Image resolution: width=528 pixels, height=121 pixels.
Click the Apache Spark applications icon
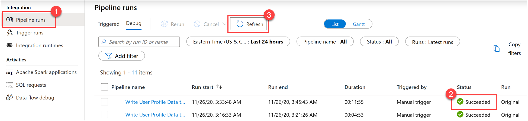pyautogui.click(x=10, y=72)
